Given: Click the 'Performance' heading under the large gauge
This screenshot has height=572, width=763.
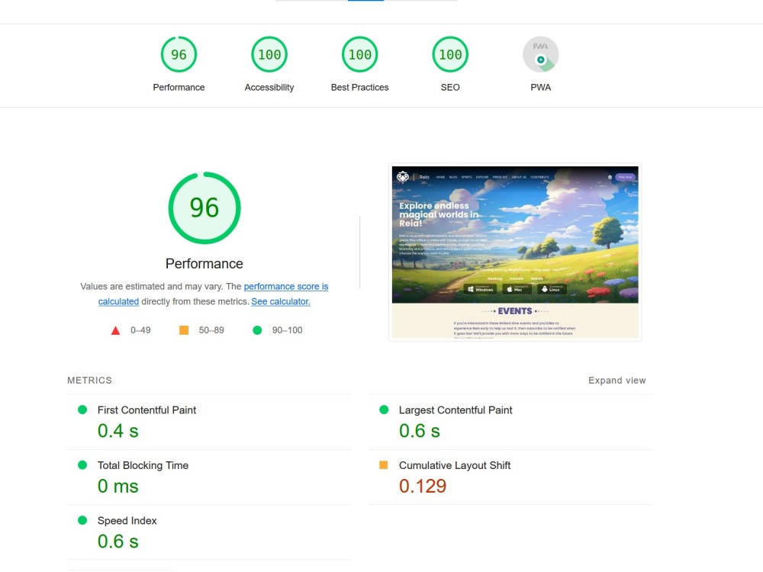Looking at the screenshot, I should (204, 264).
